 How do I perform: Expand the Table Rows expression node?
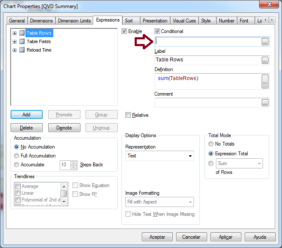click(x=15, y=33)
